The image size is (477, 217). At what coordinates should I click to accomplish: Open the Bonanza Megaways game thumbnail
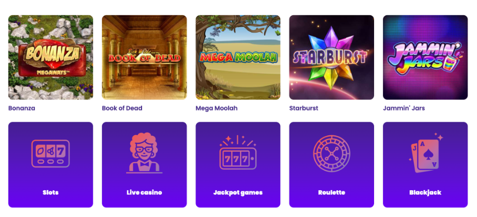(x=51, y=57)
